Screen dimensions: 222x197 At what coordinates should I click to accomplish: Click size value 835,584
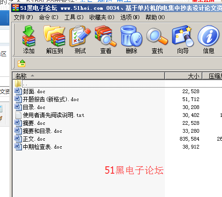click(189, 139)
